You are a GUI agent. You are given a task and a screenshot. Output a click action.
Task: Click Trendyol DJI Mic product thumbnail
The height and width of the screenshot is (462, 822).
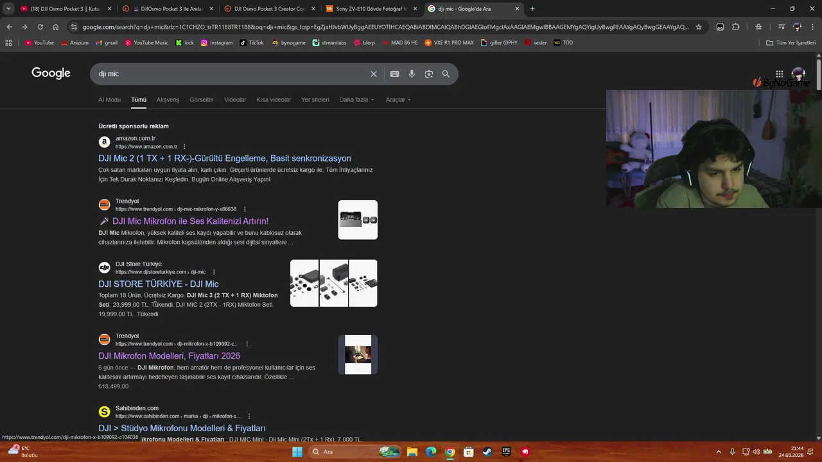pos(358,220)
